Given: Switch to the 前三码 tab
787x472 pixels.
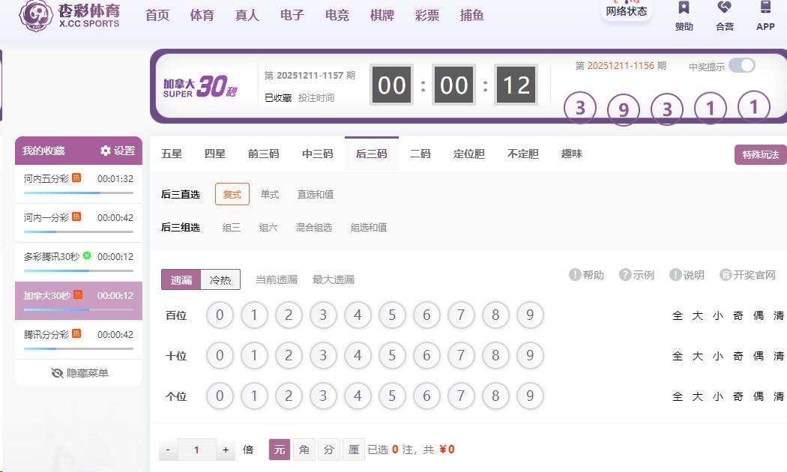Looking at the screenshot, I should (x=263, y=154).
